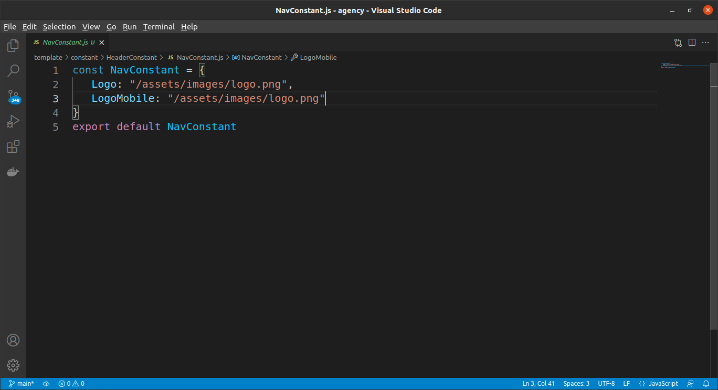Click the Spaces: 3 indentation setting

click(576, 384)
